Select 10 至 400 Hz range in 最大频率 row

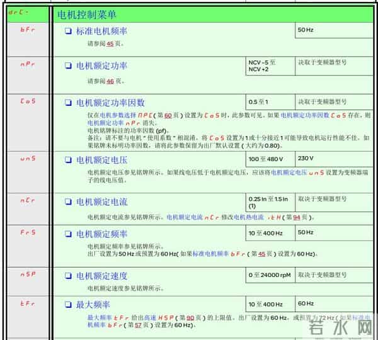[x=270, y=304]
